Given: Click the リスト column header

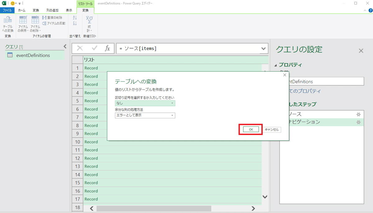Looking at the screenshot, I should point(176,59).
